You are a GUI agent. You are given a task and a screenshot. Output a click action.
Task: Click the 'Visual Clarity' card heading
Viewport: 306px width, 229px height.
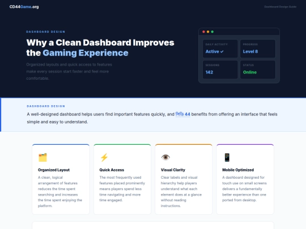tap(173, 170)
